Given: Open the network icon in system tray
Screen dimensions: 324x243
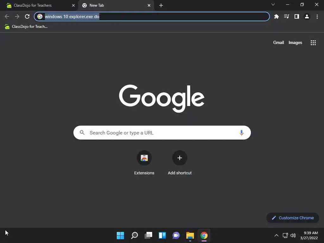Looking at the screenshot, I should click(x=285, y=235).
